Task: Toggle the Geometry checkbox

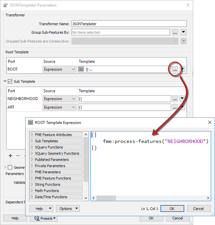Action: [10, 167]
